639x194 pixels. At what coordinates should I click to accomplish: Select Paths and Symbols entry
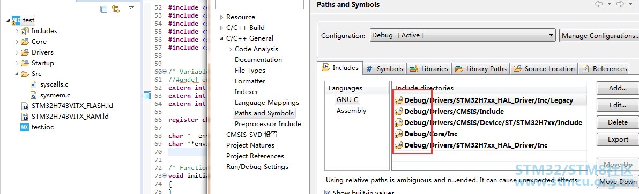(x=264, y=113)
